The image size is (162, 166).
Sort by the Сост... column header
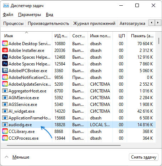79,36
